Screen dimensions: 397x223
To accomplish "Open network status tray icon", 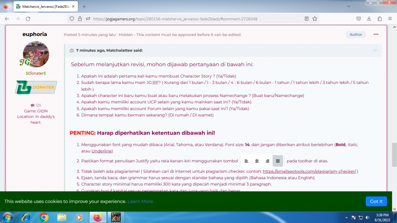I will tap(360, 217).
